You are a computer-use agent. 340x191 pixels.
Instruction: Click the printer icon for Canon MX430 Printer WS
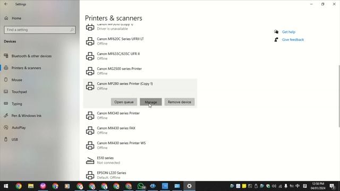pos(90,145)
